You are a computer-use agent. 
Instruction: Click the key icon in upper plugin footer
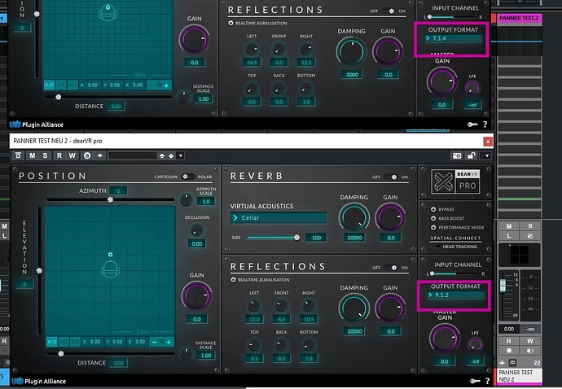click(x=472, y=125)
